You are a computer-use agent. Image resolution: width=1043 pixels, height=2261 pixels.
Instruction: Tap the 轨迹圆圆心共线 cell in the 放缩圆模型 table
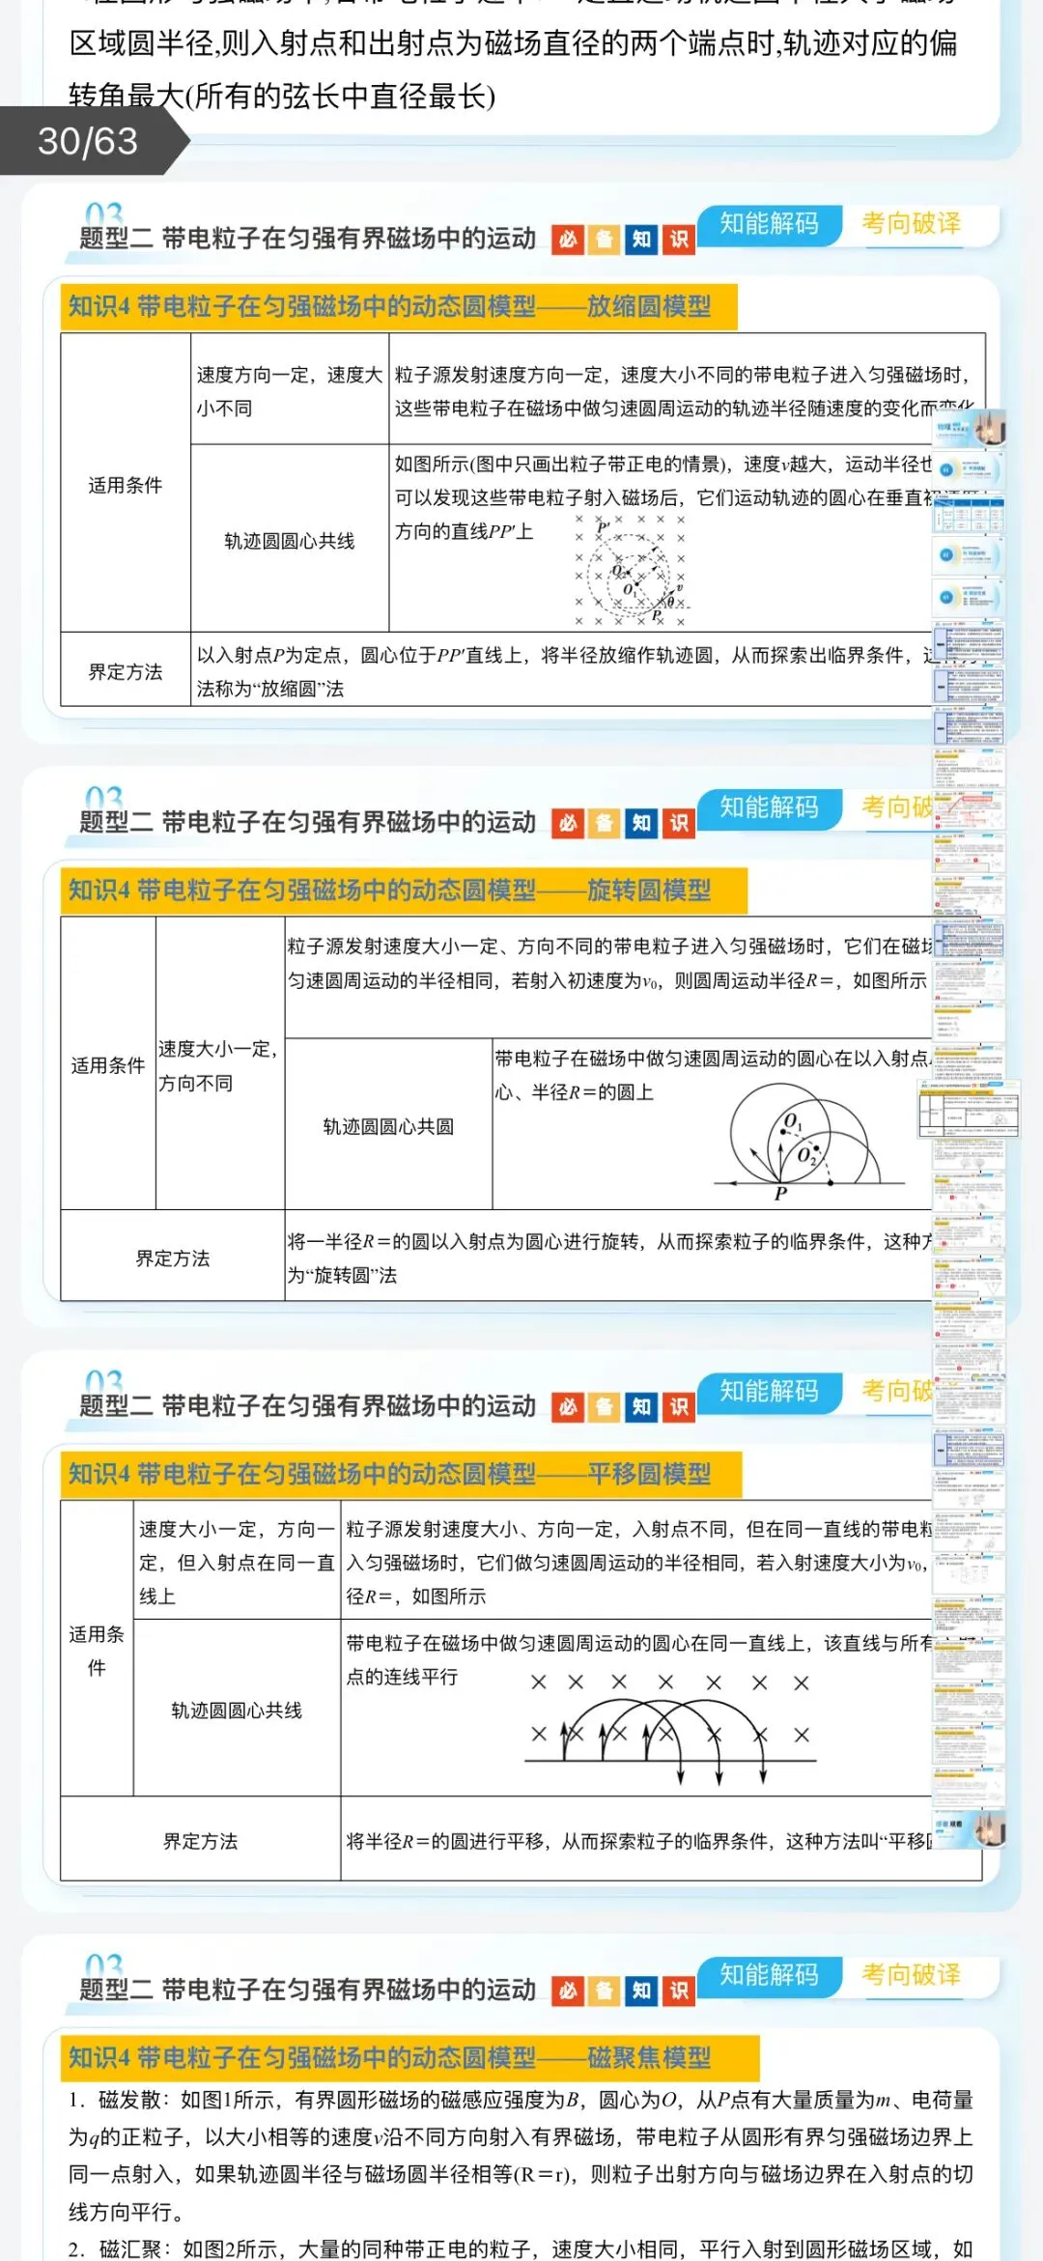point(290,539)
